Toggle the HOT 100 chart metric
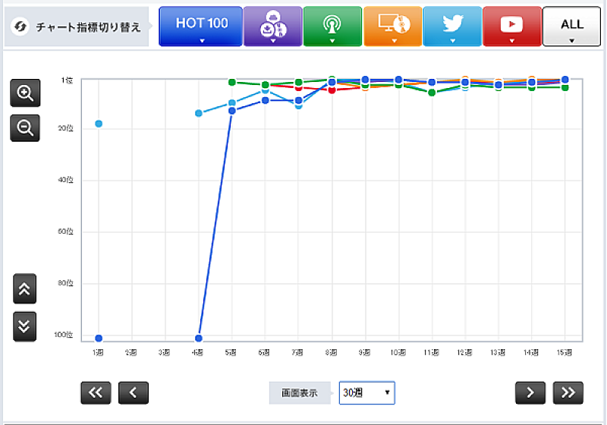Viewport: 607px width, 425px height. [201, 27]
